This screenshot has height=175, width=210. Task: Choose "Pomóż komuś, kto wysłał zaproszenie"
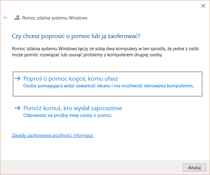click(x=73, y=108)
